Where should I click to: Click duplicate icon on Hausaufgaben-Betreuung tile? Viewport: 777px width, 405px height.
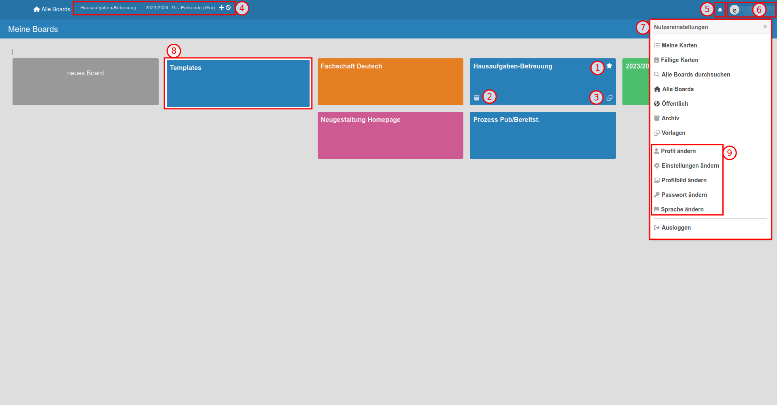coord(609,98)
